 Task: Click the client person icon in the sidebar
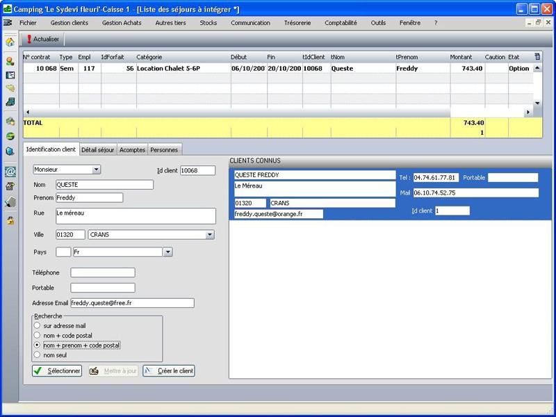click(10, 61)
